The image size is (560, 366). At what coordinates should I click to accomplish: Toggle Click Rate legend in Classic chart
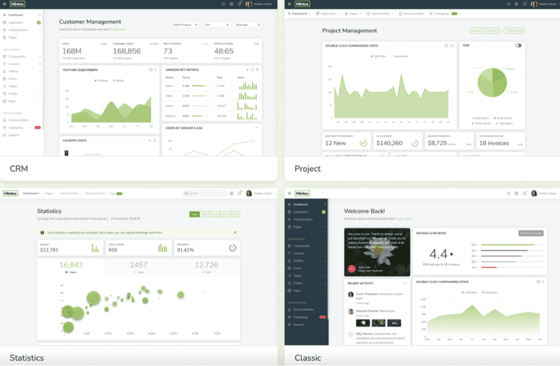point(469,292)
